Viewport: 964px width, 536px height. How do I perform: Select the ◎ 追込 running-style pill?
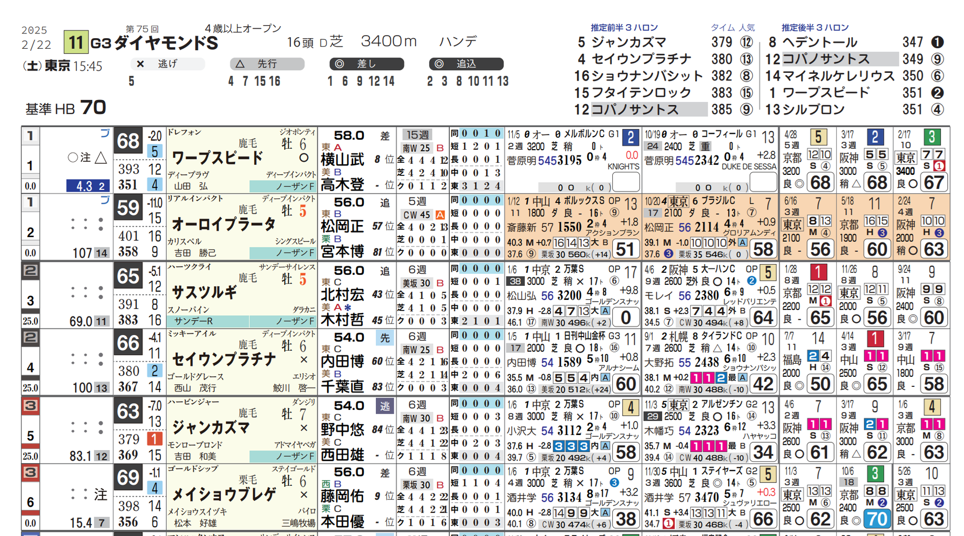pyautogui.click(x=466, y=64)
